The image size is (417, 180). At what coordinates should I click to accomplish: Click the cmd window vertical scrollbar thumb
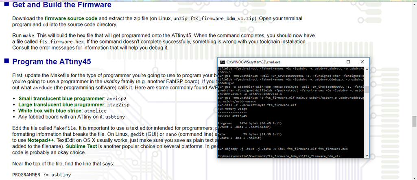click(367, 89)
